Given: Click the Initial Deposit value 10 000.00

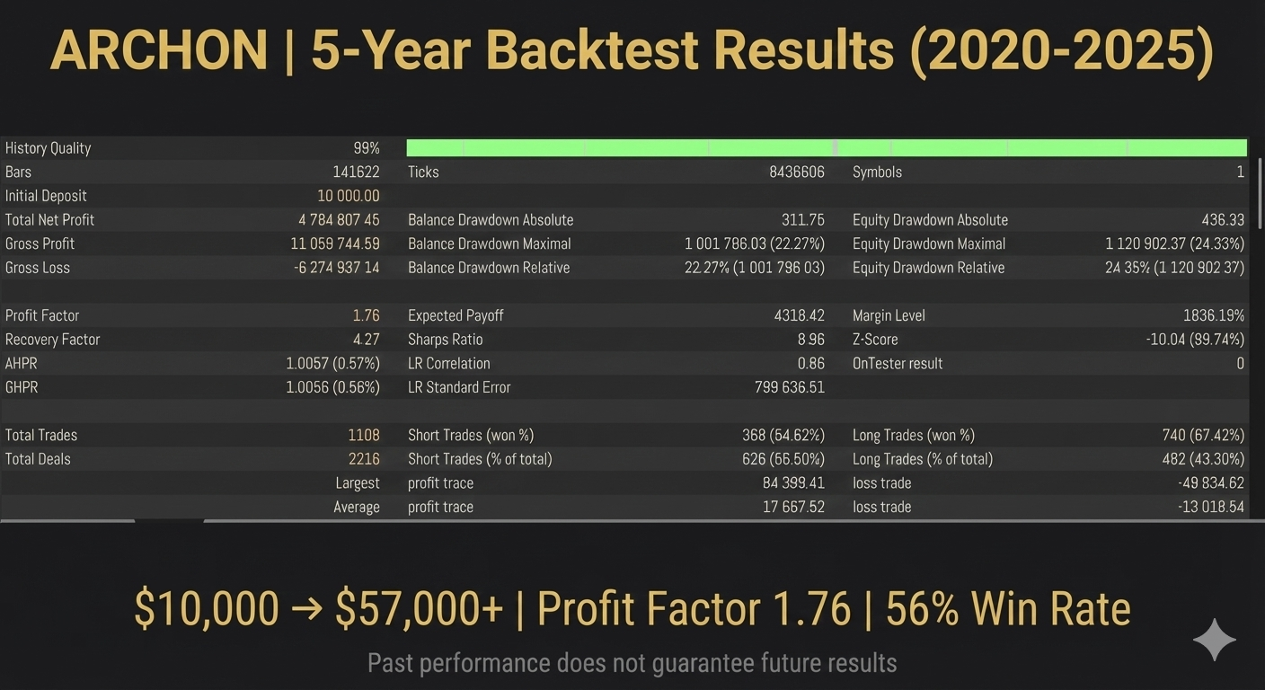Looking at the screenshot, I should coord(348,196).
